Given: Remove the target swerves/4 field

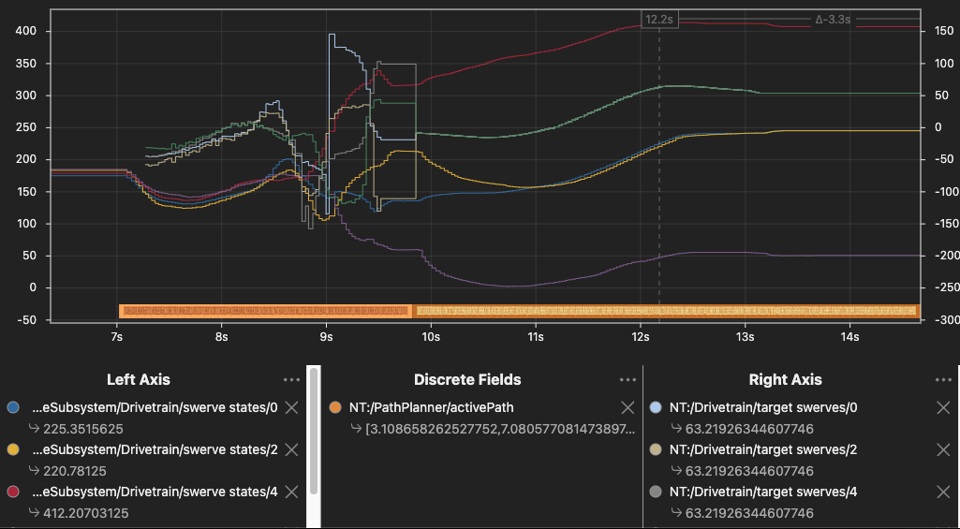Looking at the screenshot, I should (943, 492).
